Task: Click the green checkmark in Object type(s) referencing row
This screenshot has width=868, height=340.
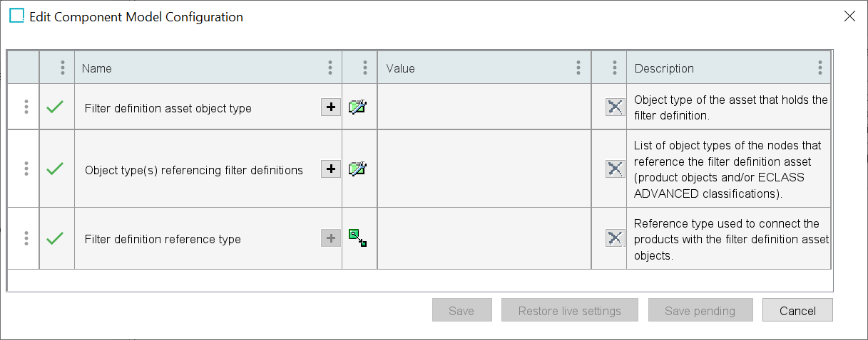Action: pyautogui.click(x=55, y=169)
